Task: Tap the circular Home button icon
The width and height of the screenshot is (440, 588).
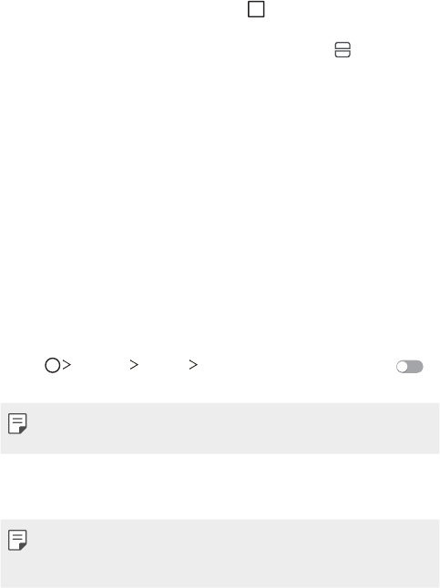Action: [x=53, y=365]
